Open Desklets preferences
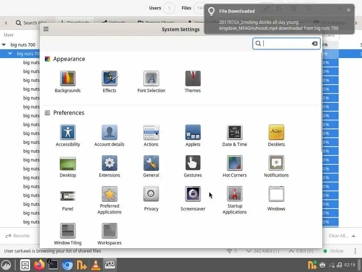 click(x=276, y=136)
